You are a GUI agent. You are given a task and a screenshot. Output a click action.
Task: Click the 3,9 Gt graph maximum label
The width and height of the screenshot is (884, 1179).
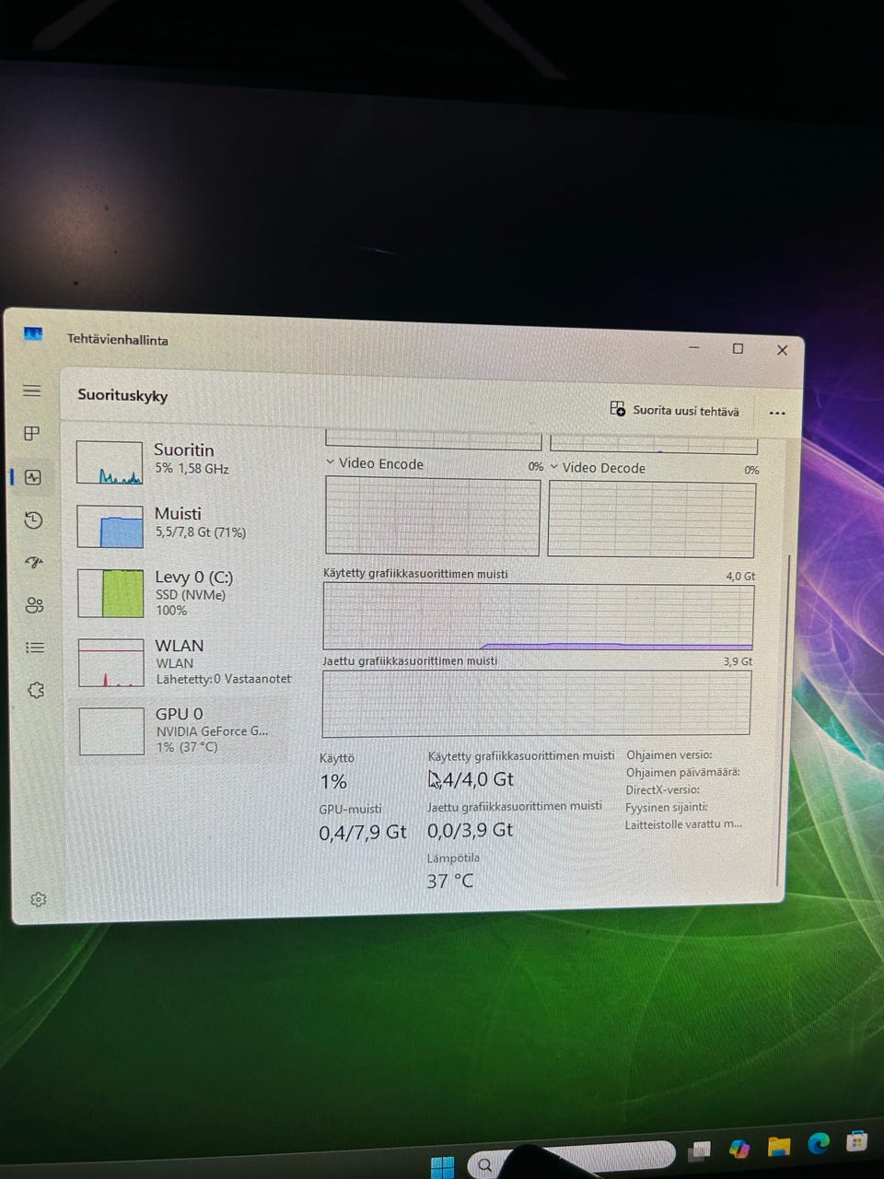click(738, 661)
